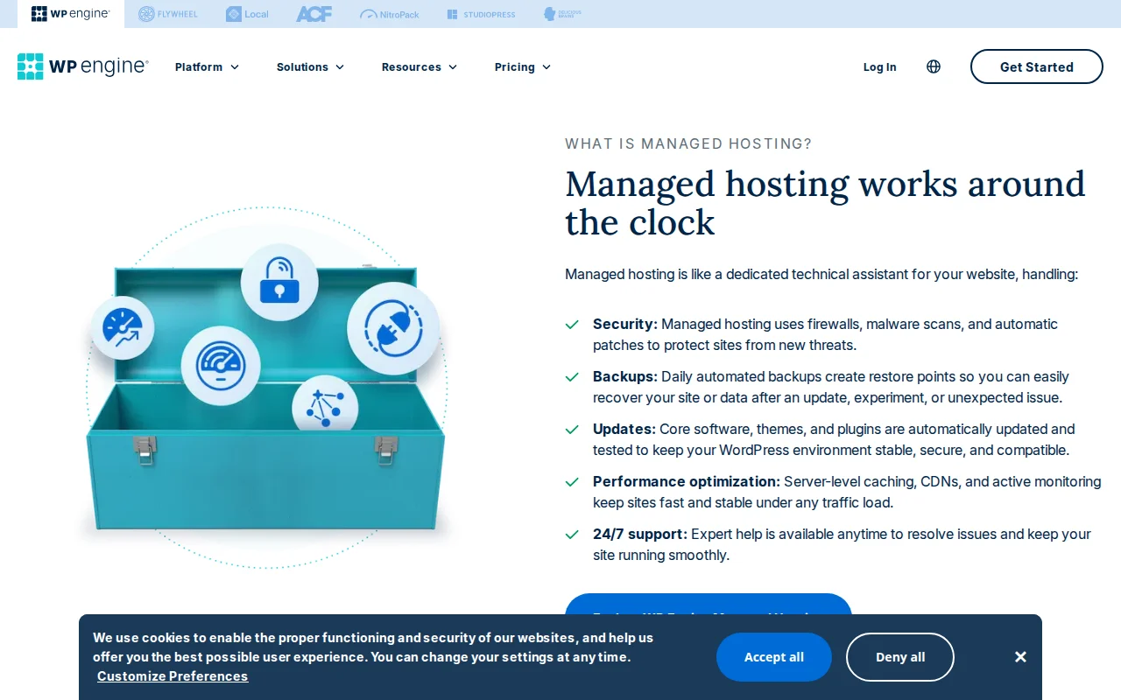Select the NitroPack brand logo
The height and width of the screenshot is (700, 1121).
[x=389, y=14]
